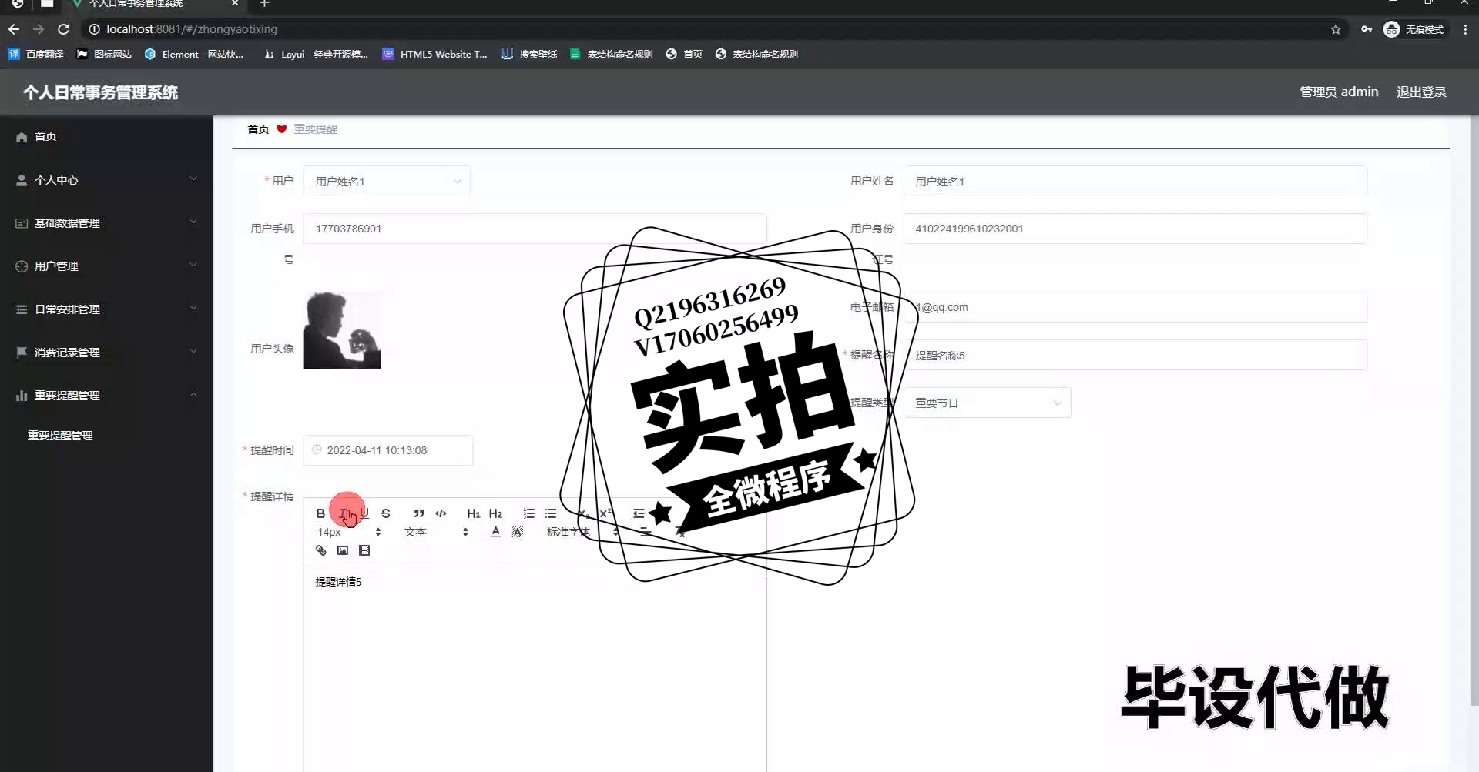Click the browser back arrow
The height and width of the screenshot is (772, 1479).
tap(14, 29)
